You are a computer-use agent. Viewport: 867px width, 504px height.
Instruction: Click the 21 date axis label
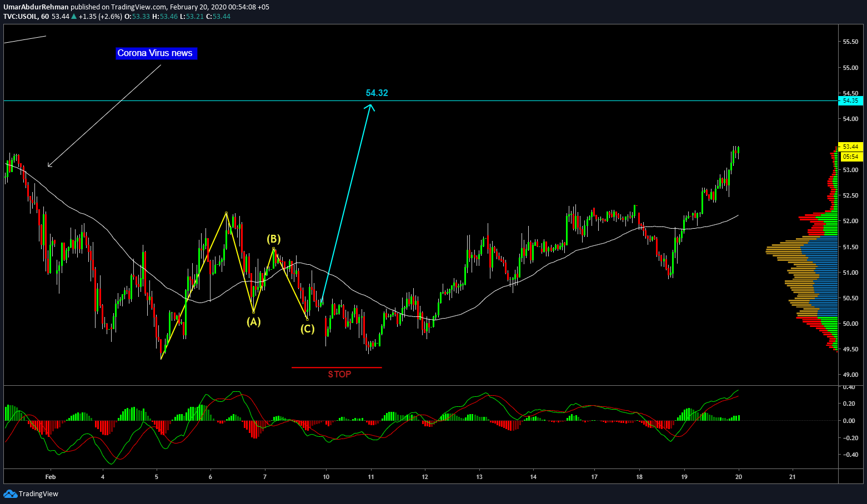(x=793, y=477)
